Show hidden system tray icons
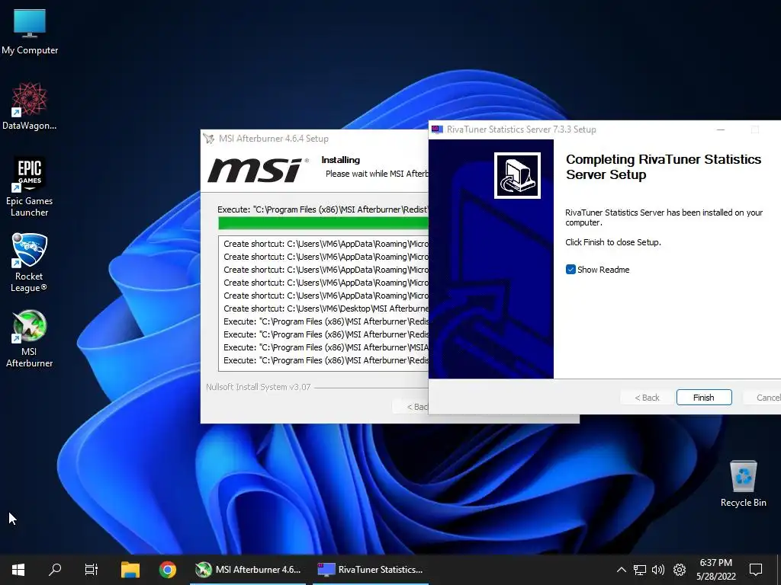This screenshot has height=585, width=781. 621,570
